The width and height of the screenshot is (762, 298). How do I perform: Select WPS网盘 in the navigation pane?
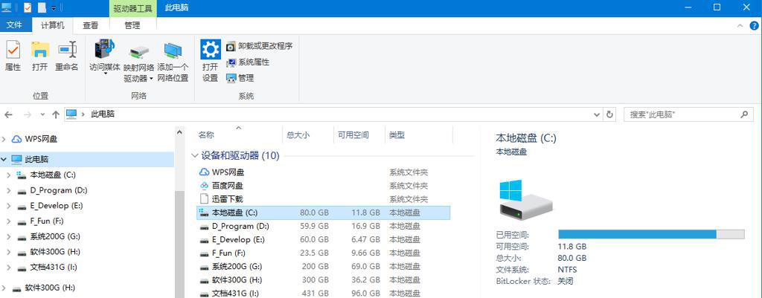41,139
